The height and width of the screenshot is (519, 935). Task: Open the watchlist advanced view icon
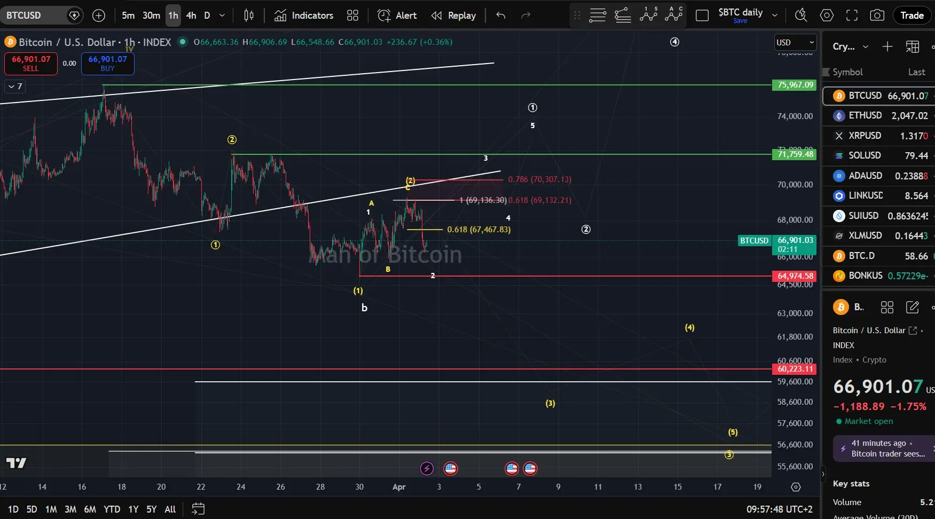click(x=913, y=46)
